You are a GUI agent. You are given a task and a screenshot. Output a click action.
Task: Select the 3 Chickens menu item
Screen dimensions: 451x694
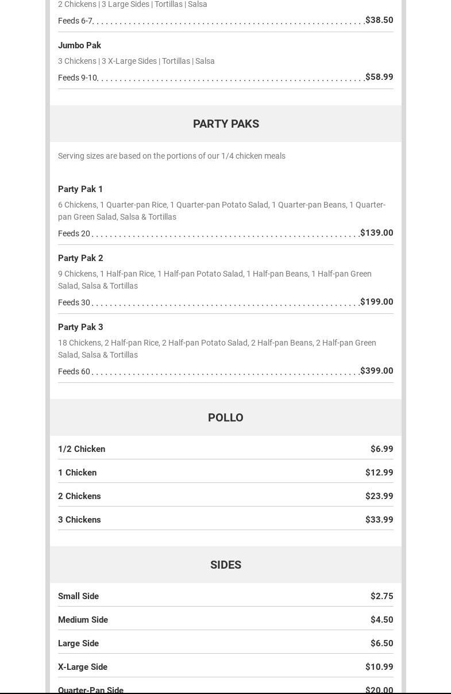79,520
